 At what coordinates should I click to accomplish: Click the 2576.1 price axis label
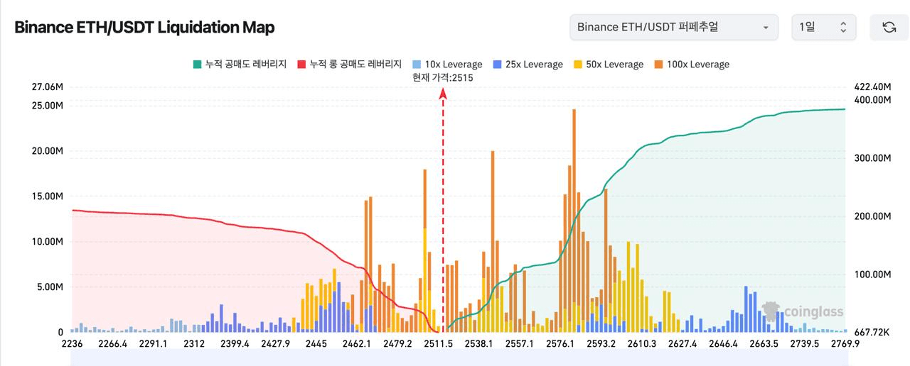(x=561, y=343)
